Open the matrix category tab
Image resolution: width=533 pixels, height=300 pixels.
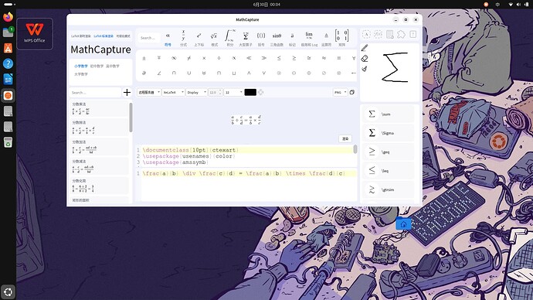341,38
